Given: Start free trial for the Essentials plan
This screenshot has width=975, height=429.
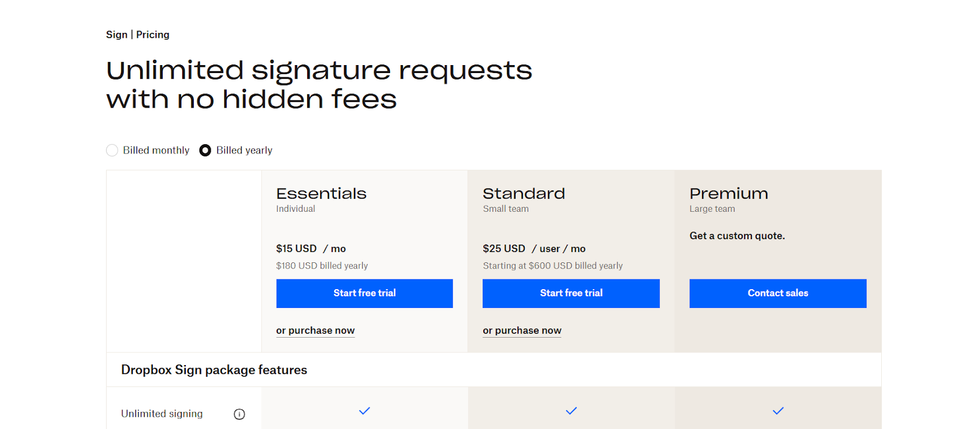Looking at the screenshot, I should tap(364, 293).
